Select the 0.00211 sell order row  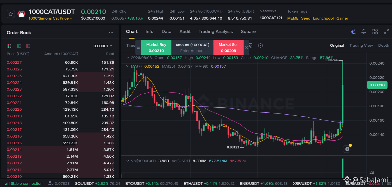60,170
